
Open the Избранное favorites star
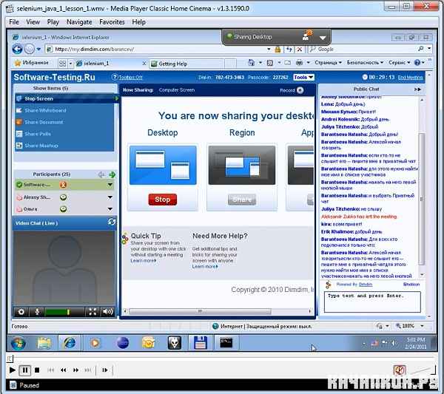(x=32, y=63)
